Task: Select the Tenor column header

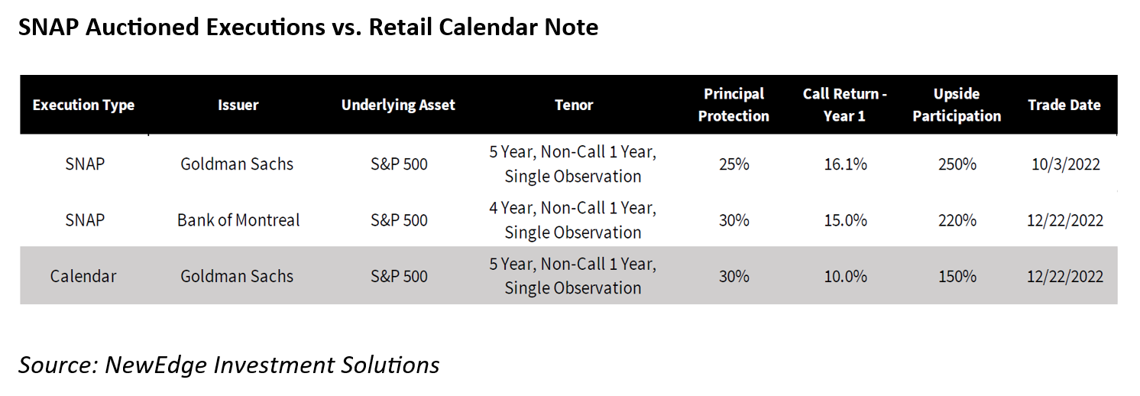Action: coord(574,105)
